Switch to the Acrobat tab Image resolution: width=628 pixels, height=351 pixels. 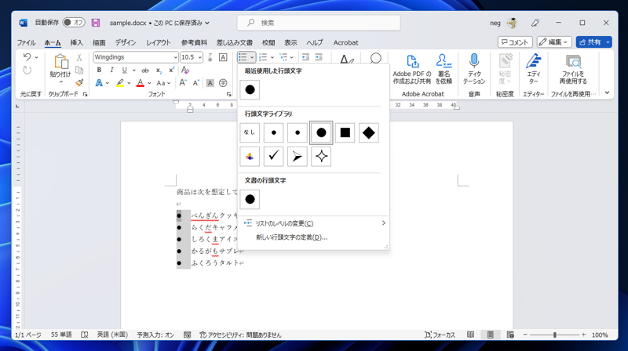point(345,42)
